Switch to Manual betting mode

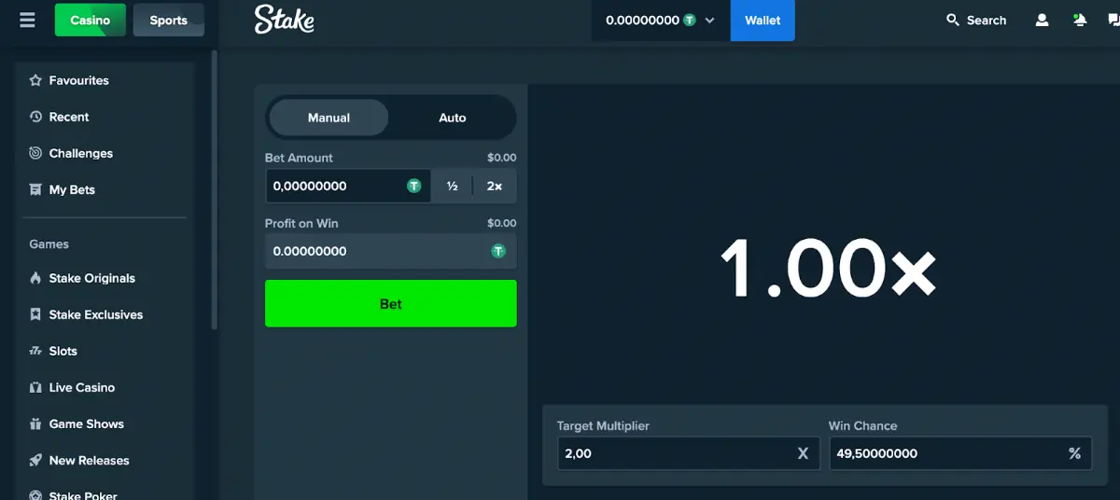329,118
